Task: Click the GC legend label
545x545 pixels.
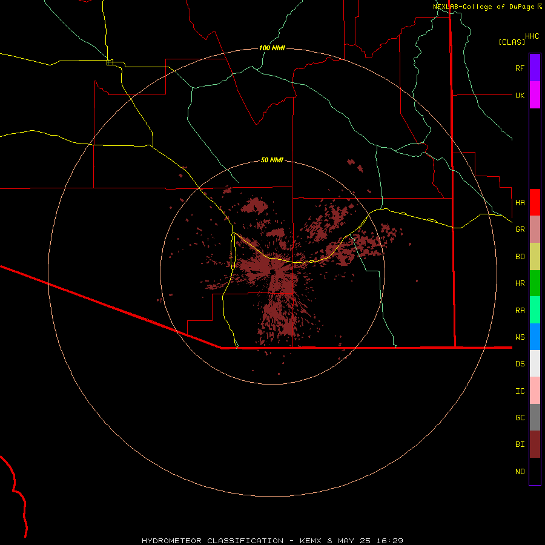Action: pyautogui.click(x=520, y=418)
